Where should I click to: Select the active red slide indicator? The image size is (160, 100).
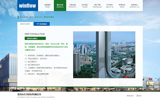127,77
